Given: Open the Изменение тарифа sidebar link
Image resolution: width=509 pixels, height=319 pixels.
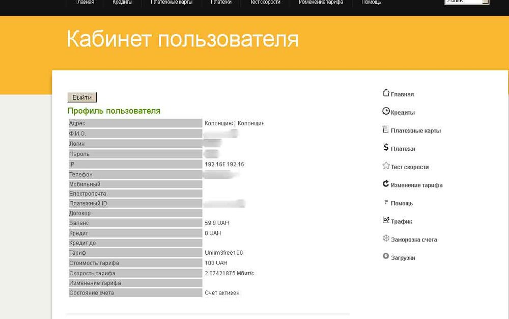Looking at the screenshot, I should point(417,185).
